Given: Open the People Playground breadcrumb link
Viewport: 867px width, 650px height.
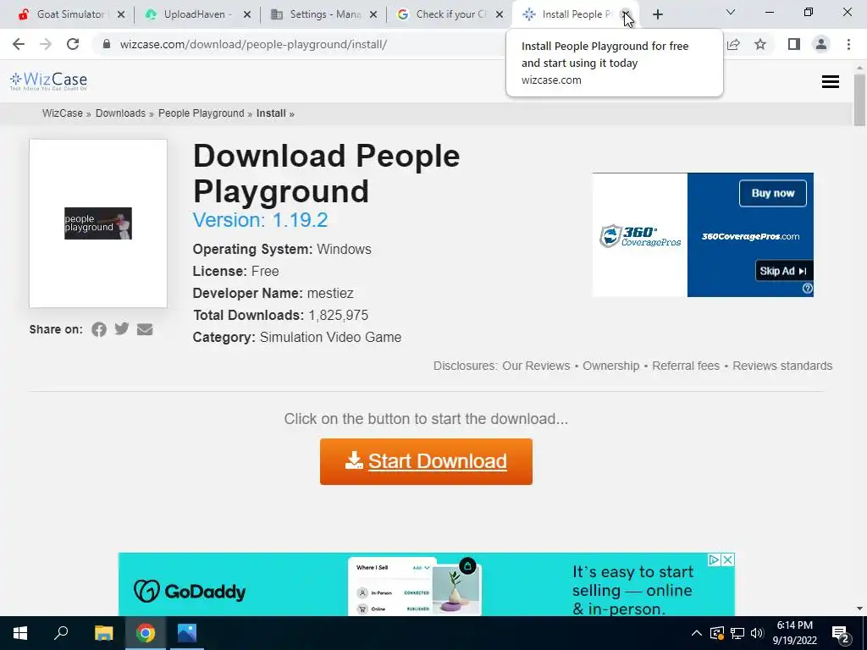Looking at the screenshot, I should click(x=202, y=113).
